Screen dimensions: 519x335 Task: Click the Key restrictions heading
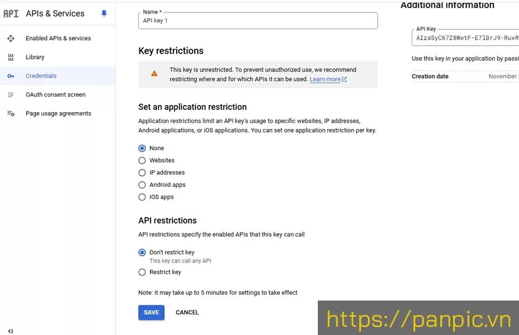tap(171, 51)
